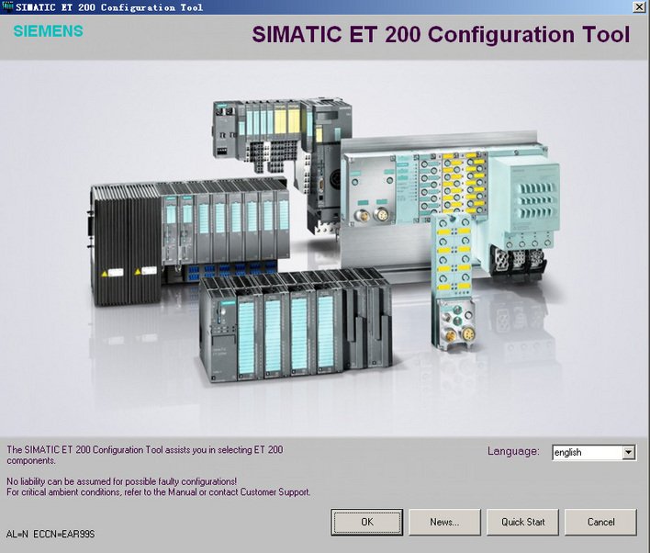Select the language field showing english
650x553 pixels.
(x=594, y=452)
